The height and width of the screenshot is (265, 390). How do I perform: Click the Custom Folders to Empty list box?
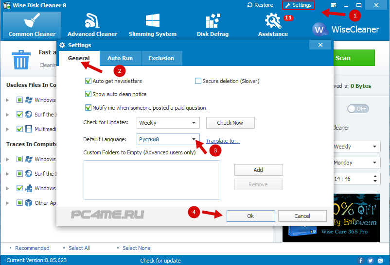tap(152, 180)
